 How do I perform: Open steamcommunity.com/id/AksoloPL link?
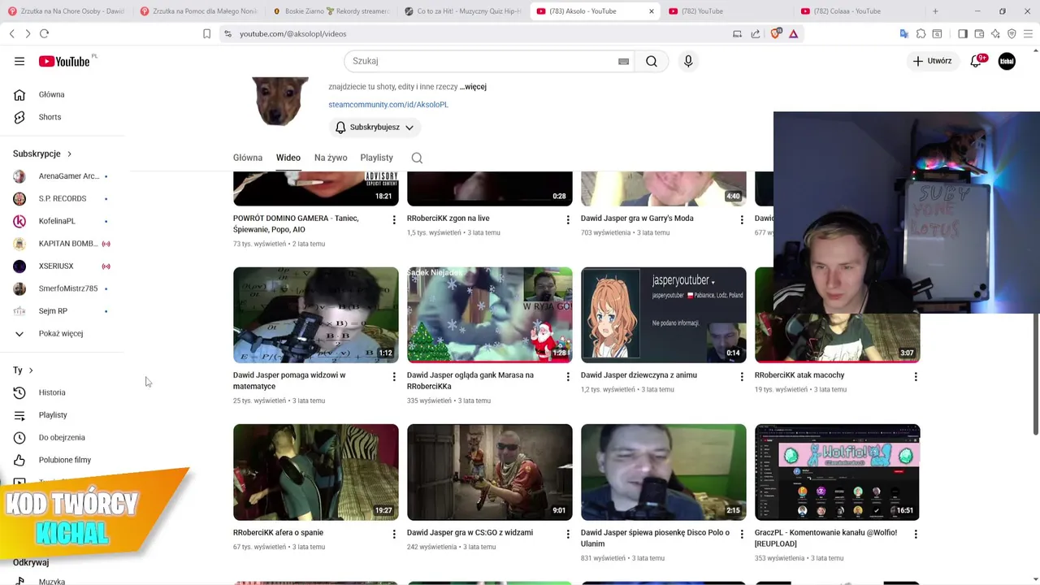[388, 105]
